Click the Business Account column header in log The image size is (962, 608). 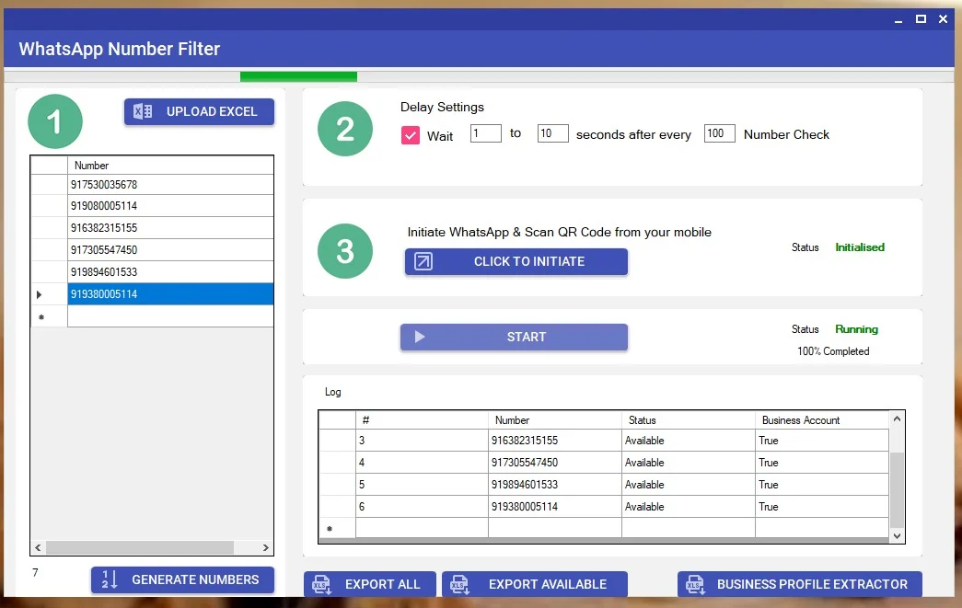coord(822,420)
